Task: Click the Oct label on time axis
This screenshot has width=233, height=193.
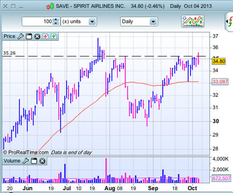Action: coord(192,188)
